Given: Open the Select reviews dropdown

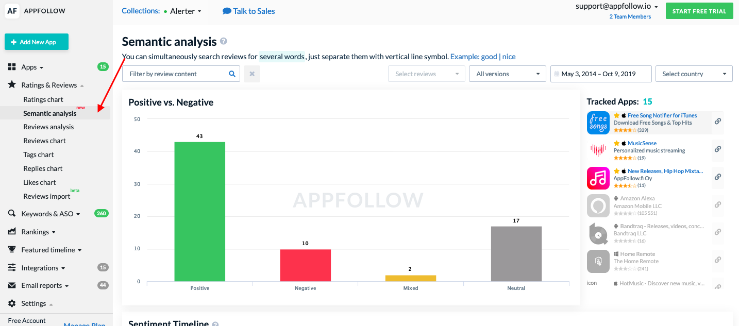Looking at the screenshot, I should [427, 74].
